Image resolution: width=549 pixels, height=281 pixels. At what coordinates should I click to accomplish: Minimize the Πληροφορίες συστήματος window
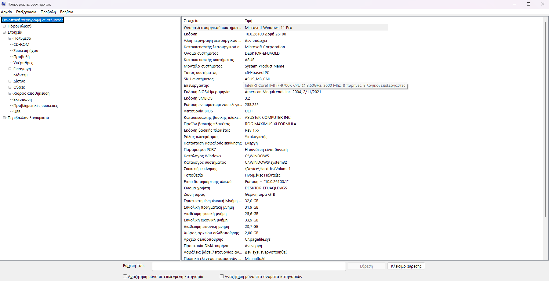(x=515, y=4)
